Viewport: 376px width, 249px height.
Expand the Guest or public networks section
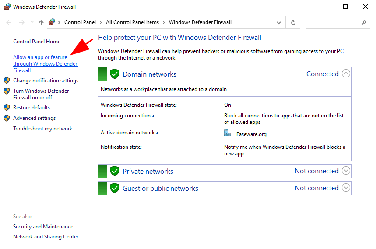click(346, 188)
